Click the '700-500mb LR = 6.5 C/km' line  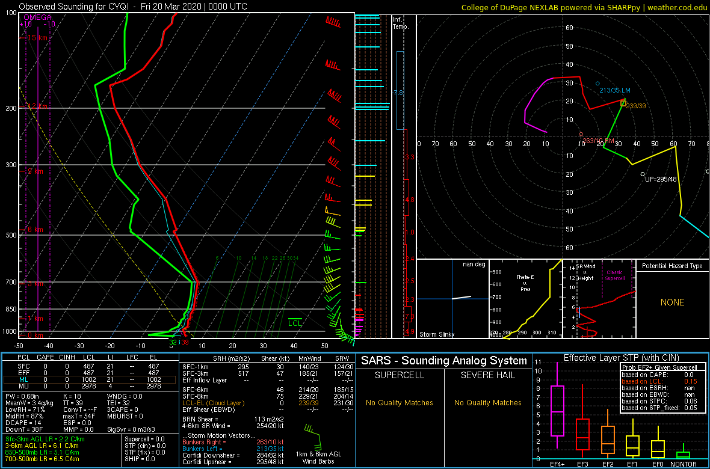(43, 460)
